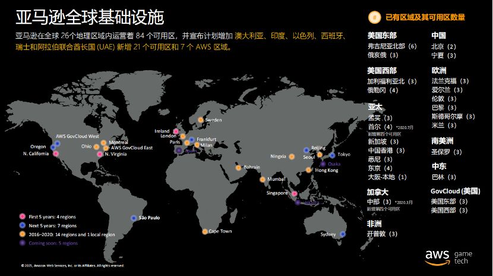Viewport: 493px width, 276px height.
Task: Click the copyright notice text
Action: 72,266
